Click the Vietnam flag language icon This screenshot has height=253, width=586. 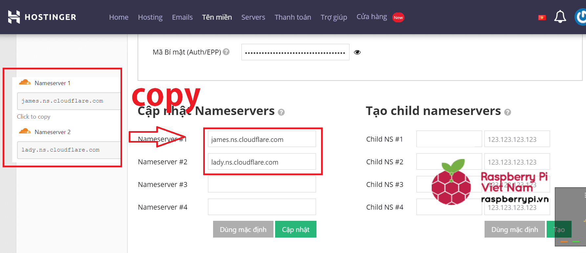click(x=542, y=17)
